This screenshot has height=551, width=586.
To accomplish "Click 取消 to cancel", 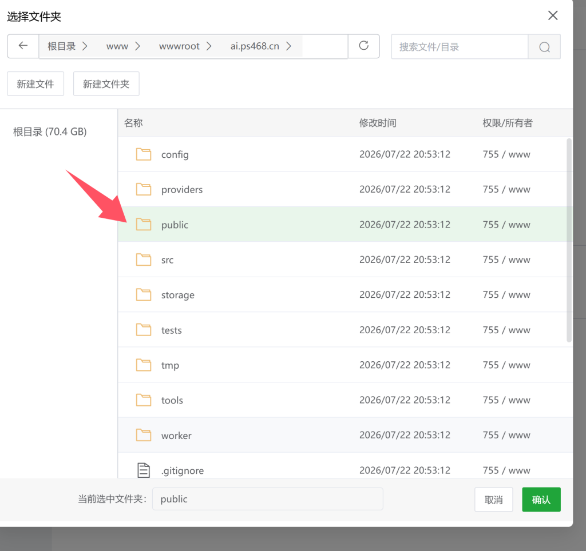I will [494, 500].
